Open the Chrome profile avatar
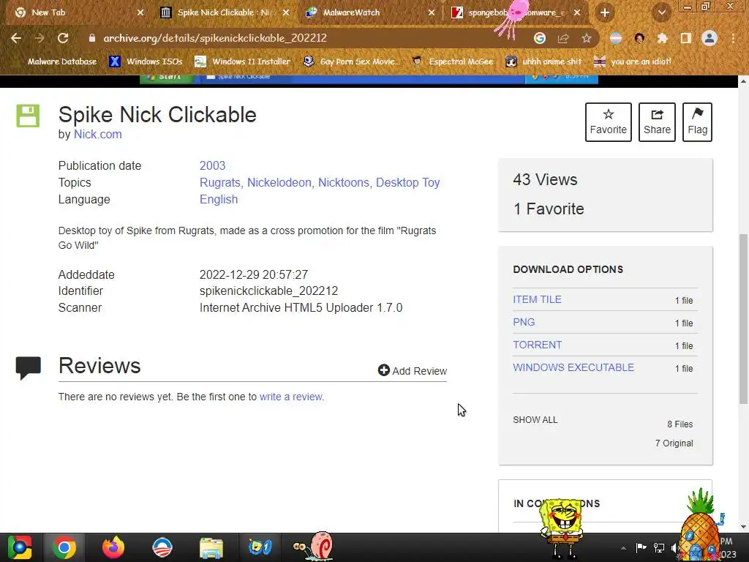The image size is (749, 562). tap(710, 38)
